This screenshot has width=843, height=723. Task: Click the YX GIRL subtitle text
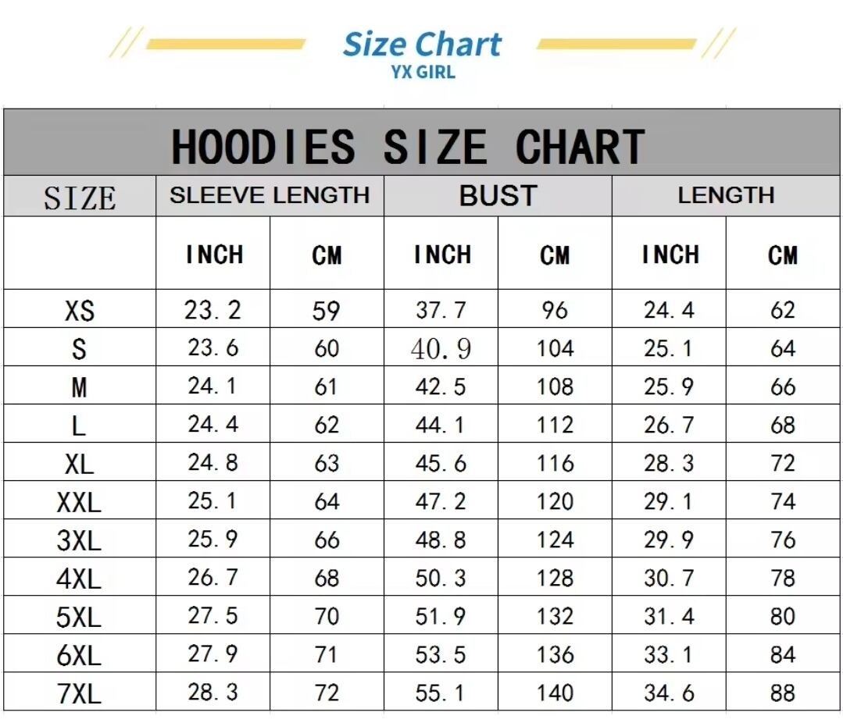click(423, 73)
